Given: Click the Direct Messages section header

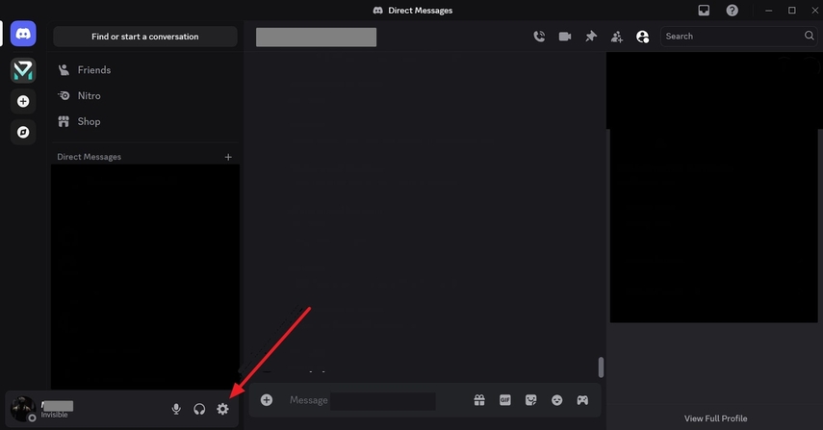Looking at the screenshot, I should click(90, 157).
